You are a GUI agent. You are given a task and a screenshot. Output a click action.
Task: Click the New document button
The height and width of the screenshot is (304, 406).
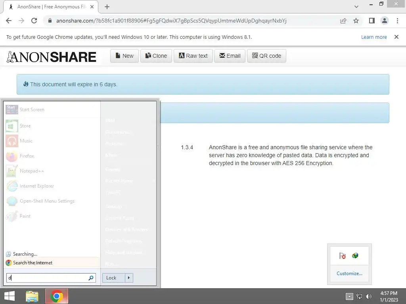pyautogui.click(x=124, y=56)
